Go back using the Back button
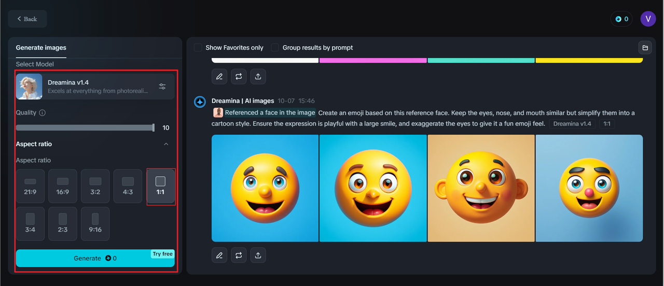The width and height of the screenshot is (664, 286). [x=27, y=19]
